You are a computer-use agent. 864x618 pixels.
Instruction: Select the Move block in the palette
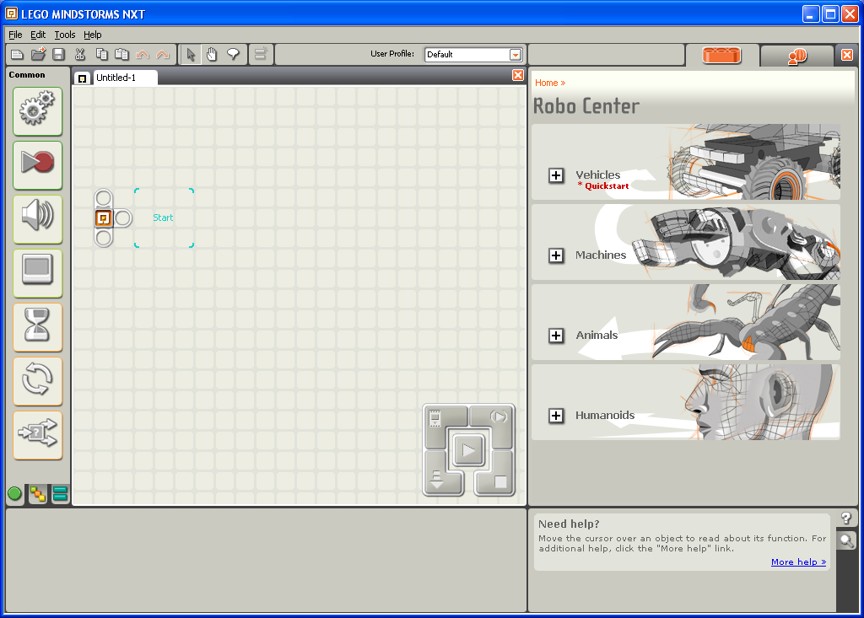[37, 110]
